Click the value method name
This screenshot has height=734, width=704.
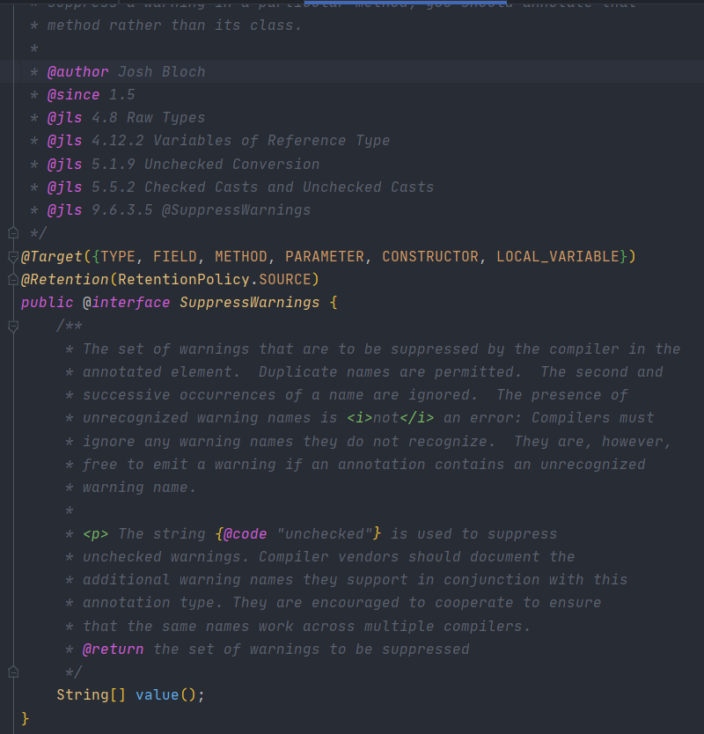158,694
